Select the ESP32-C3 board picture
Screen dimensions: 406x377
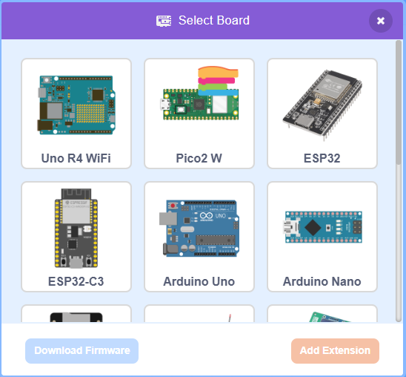point(76,228)
